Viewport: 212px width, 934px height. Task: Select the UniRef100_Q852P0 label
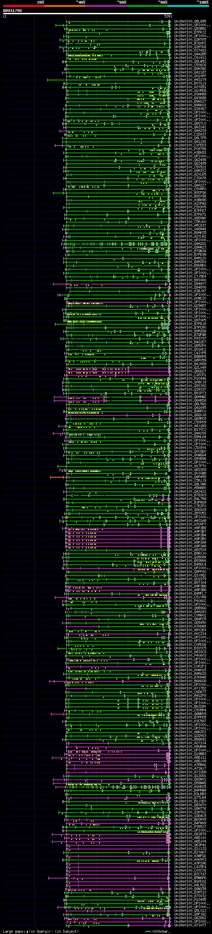click(x=190, y=346)
